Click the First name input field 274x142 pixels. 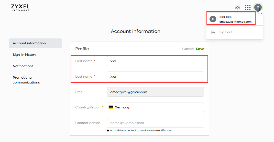[155, 61]
